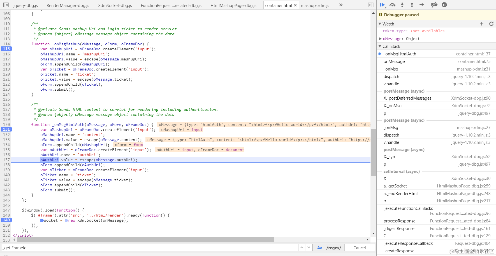
Task: Toggle match case Aa in search
Action: [320, 248]
